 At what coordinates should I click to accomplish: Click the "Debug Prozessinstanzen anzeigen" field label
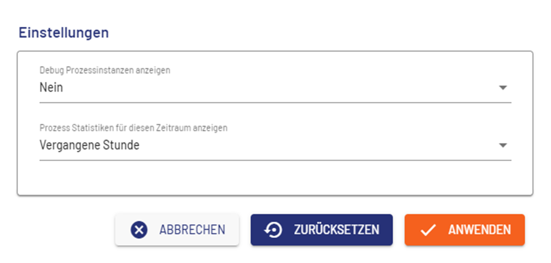click(105, 70)
